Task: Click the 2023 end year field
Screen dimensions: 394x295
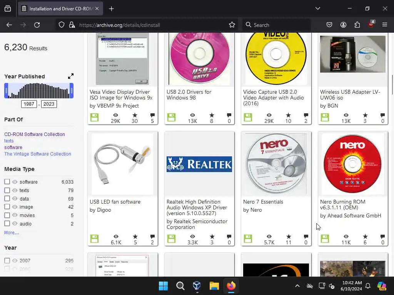Action: coord(49,104)
